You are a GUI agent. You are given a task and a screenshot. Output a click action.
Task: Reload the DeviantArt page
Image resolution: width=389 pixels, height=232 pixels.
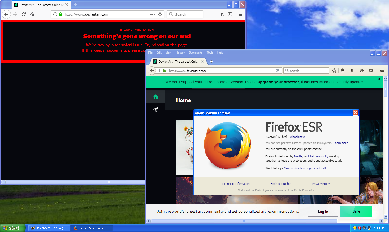tap(277, 71)
